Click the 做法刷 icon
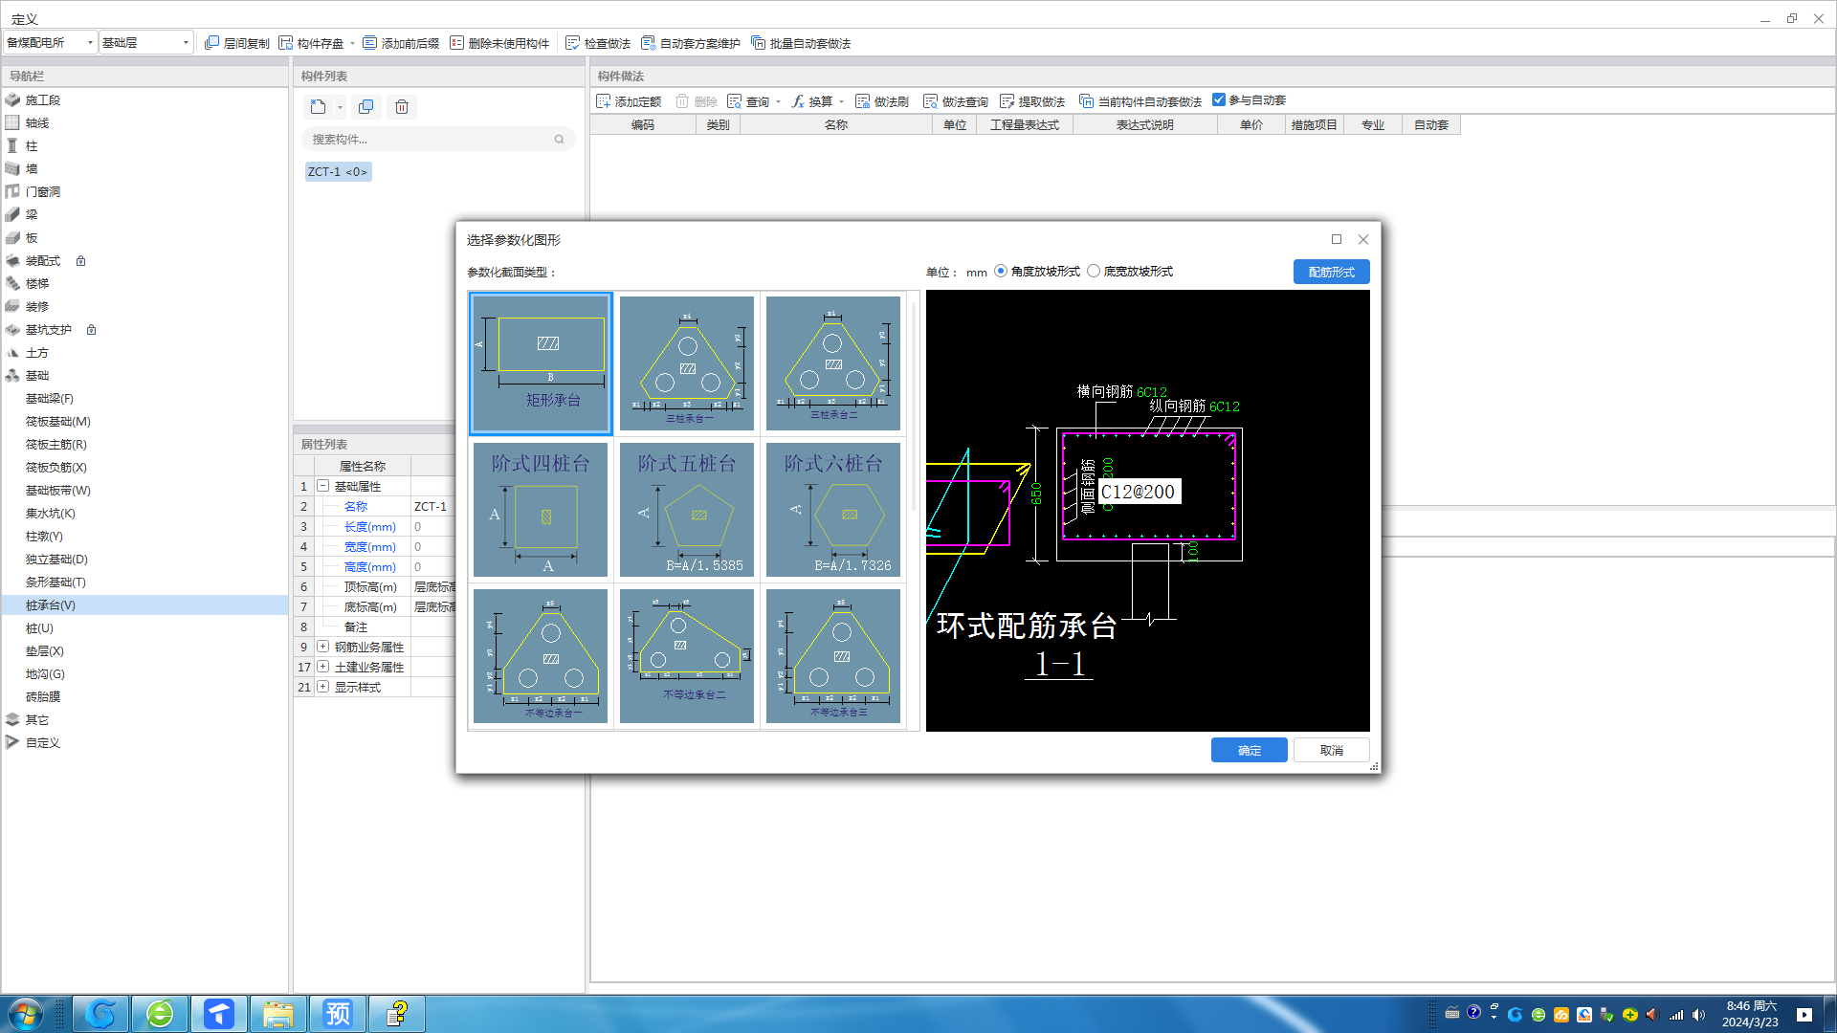 click(x=862, y=101)
